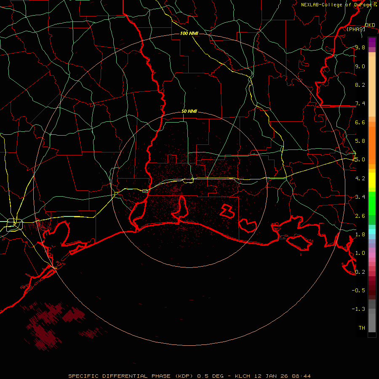379x379 pixels.
Task: Click the 50 NMI range ring label
Action: [x=189, y=112]
